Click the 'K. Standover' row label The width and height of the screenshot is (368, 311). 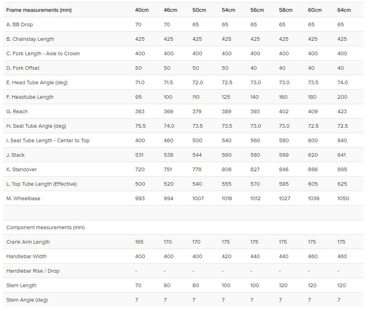click(21, 170)
